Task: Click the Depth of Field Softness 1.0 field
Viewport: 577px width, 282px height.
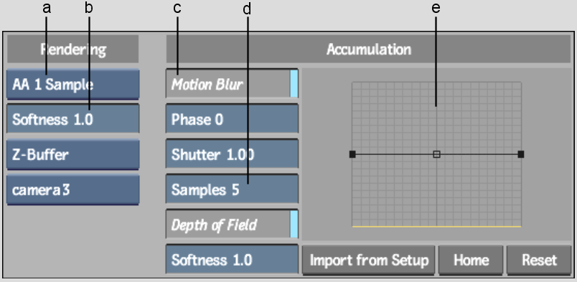Action: pyautogui.click(x=232, y=260)
